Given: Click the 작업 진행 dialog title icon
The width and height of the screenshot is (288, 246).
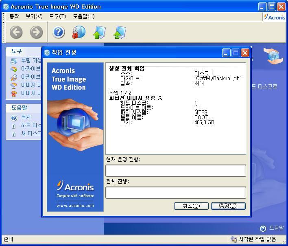Looking at the screenshot, I should coord(47,53).
